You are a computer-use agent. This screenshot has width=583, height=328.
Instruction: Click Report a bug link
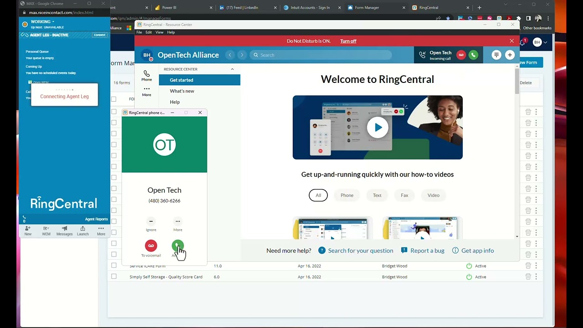423,251
